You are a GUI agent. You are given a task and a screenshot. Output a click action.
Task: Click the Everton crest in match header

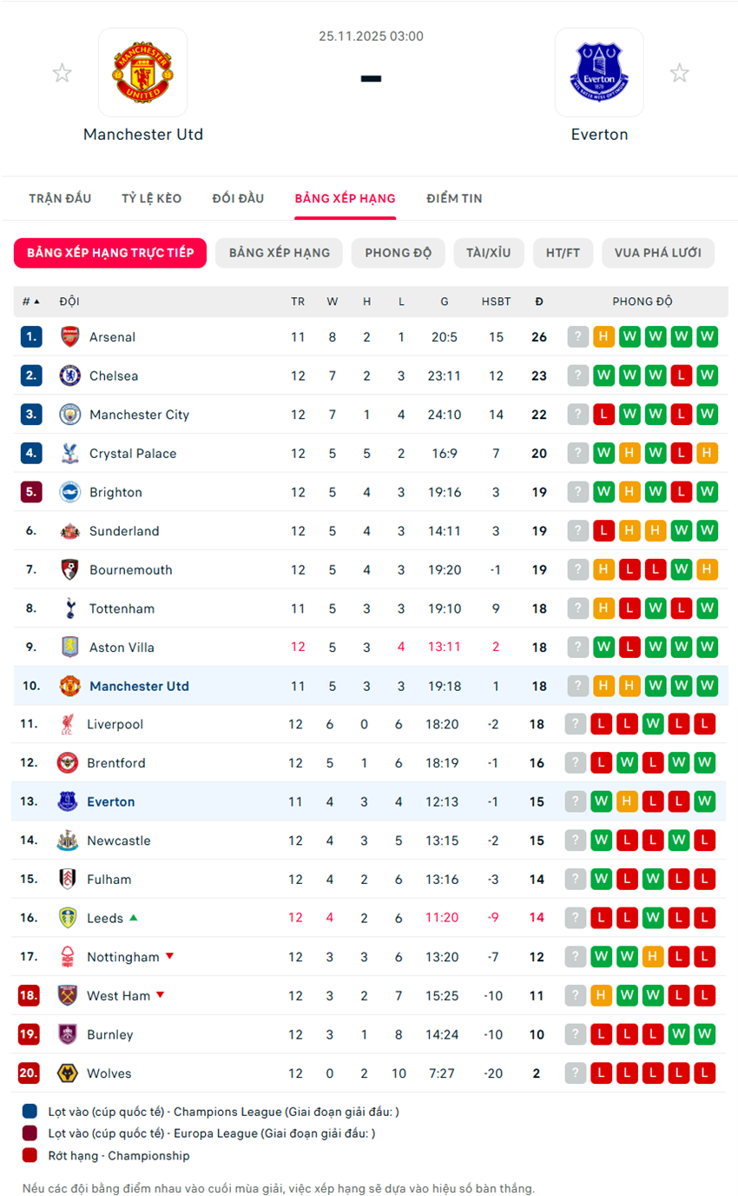click(x=598, y=73)
